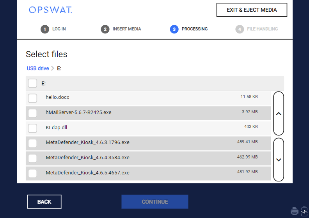
Task: Click the 11.58 KB size value
Action: coord(249,97)
